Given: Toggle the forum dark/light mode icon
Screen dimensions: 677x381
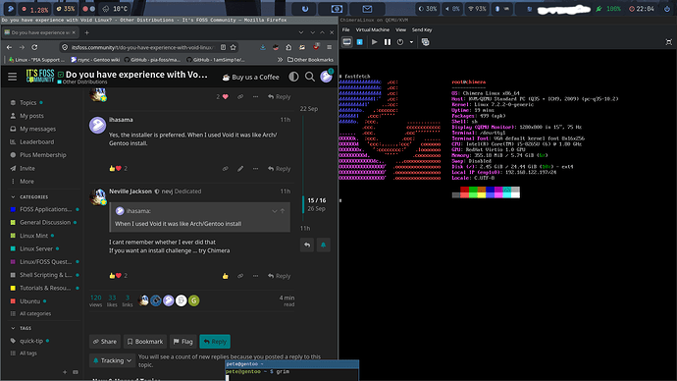Looking at the screenshot, I should 293,77.
